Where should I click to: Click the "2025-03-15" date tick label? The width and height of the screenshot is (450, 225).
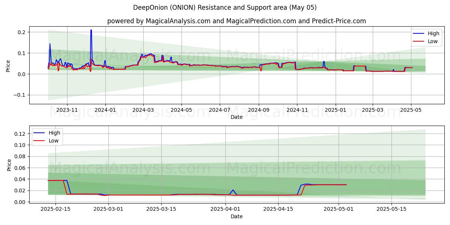[x=161, y=209]
